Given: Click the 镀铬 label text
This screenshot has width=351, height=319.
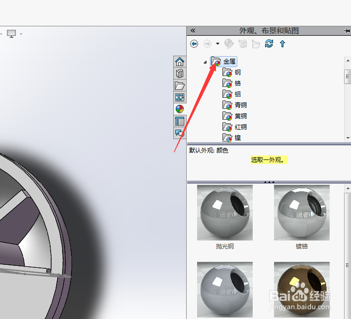Looking at the screenshot, I should tap(302, 246).
